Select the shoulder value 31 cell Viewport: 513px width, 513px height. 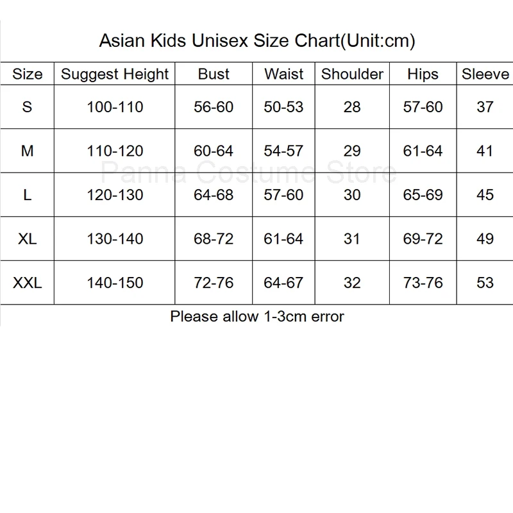(x=352, y=239)
